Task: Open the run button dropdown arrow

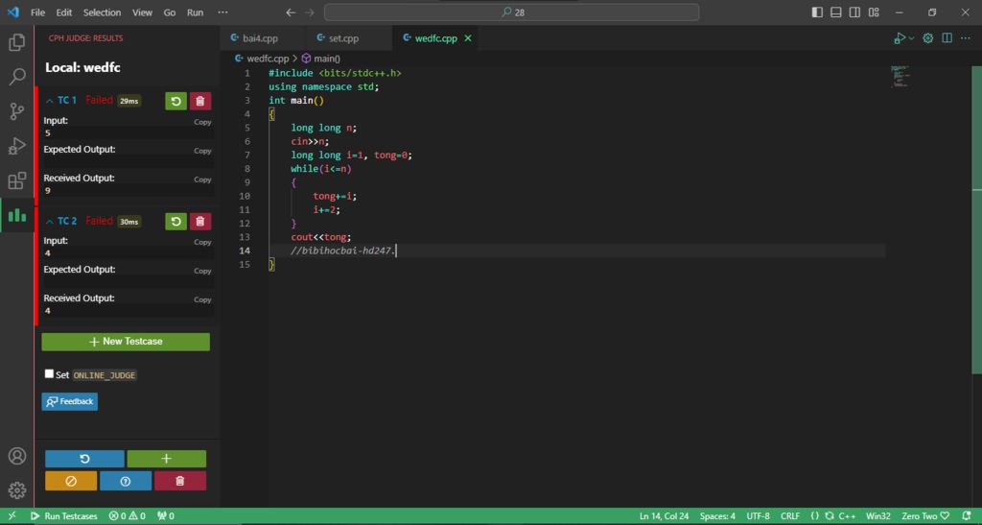Action: [x=911, y=38]
